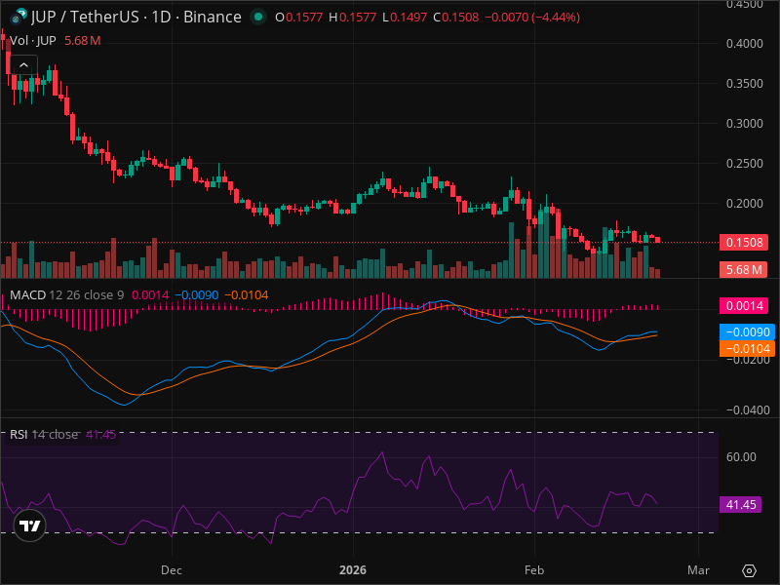Screen dimensions: 780x585
Task: Click the −0.0400 MACD scale label
Action: click(748, 410)
